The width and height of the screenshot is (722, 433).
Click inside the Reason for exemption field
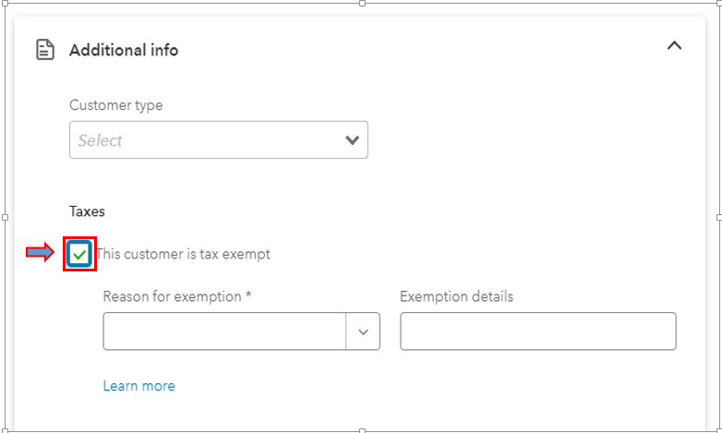[224, 331]
